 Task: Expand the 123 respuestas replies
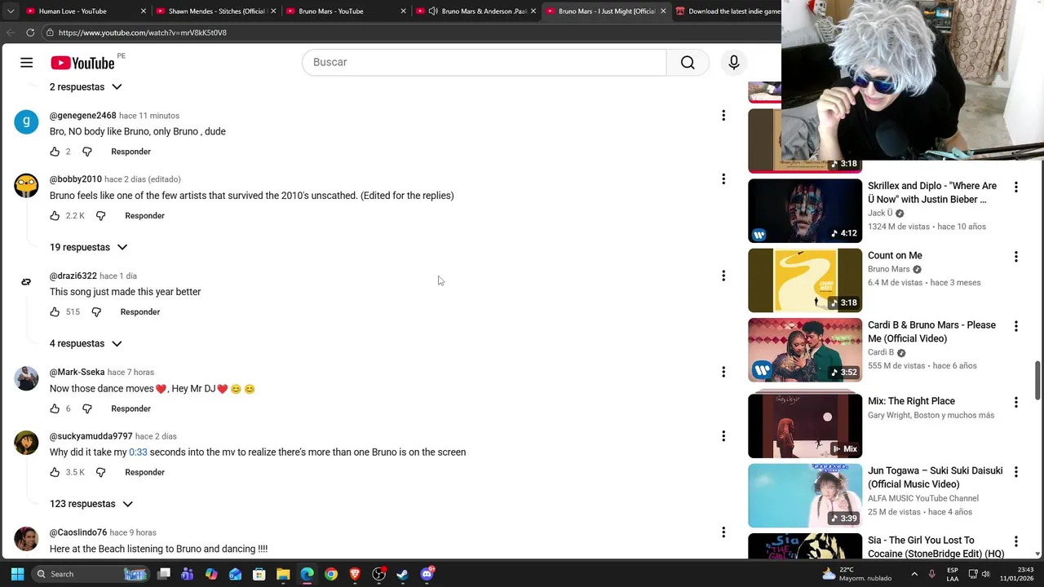(91, 504)
